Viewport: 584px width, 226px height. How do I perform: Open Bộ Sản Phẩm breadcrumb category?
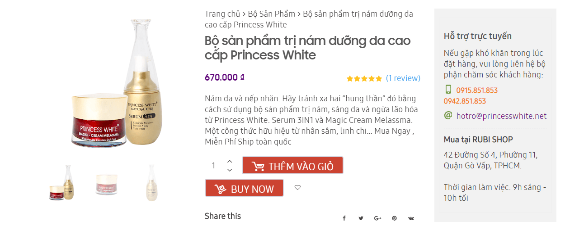271,14
